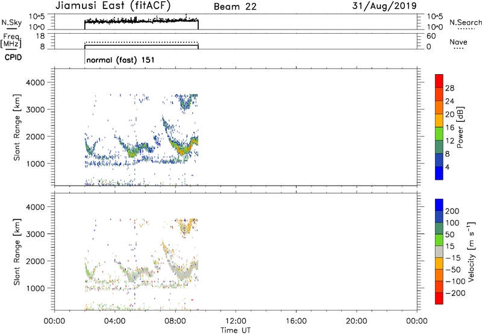
Task: Click the blue bottom of power color bar
Action: pyautogui.click(x=439, y=173)
